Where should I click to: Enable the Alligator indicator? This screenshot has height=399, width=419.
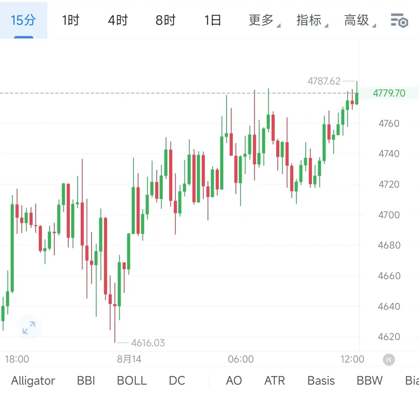(33, 380)
